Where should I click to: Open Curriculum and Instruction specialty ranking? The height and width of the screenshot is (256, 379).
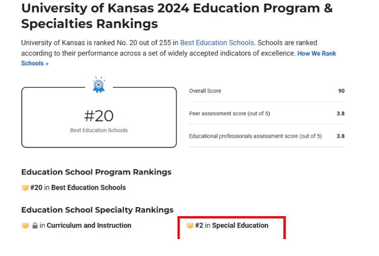click(x=89, y=225)
